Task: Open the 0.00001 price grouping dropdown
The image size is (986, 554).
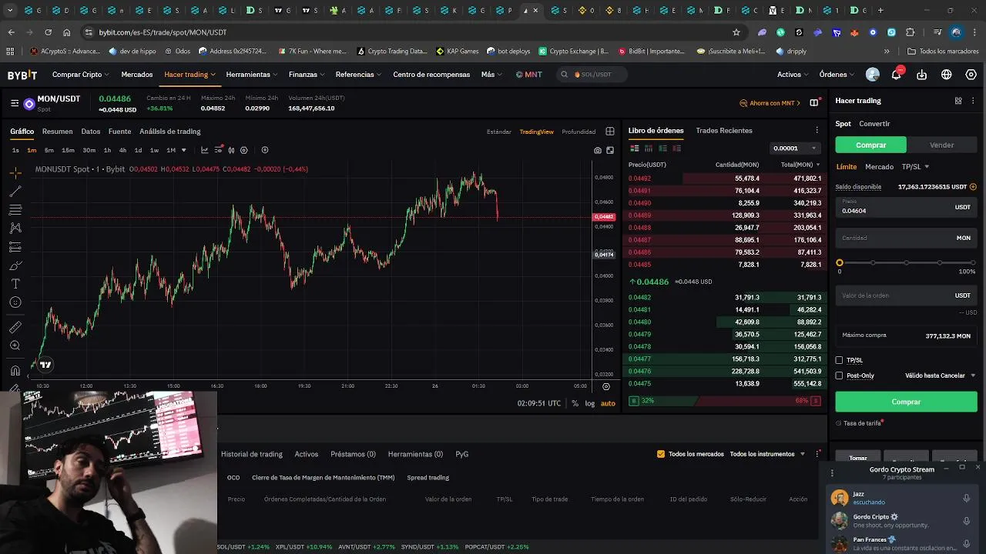Action: tap(796, 149)
